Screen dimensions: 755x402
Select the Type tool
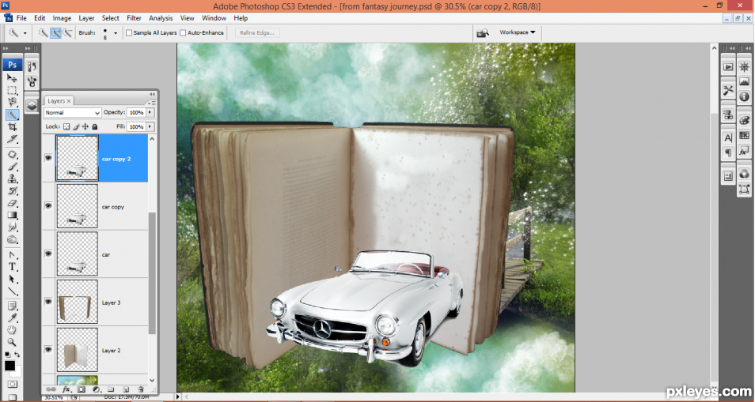coord(12,267)
